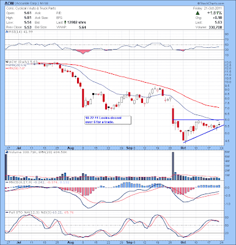Image resolution: width=236 pixels, height=245 pixels.
Task: Click the MACD(8,17,9) legend text
Action: 20,182
